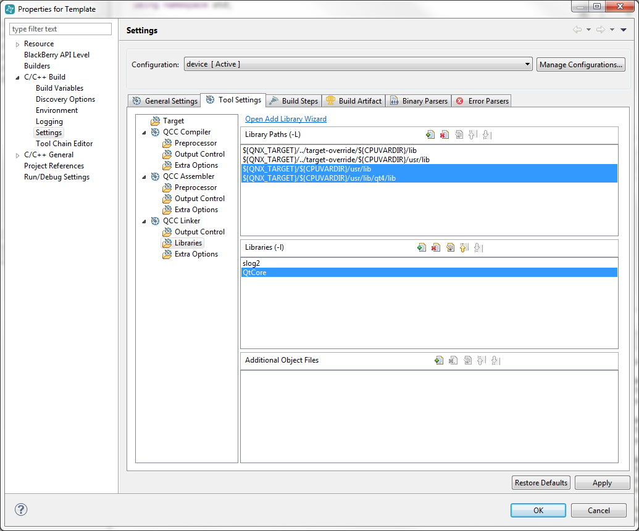Screen dimensions: 639x531
Task: Move library path down
Action: coord(487,135)
